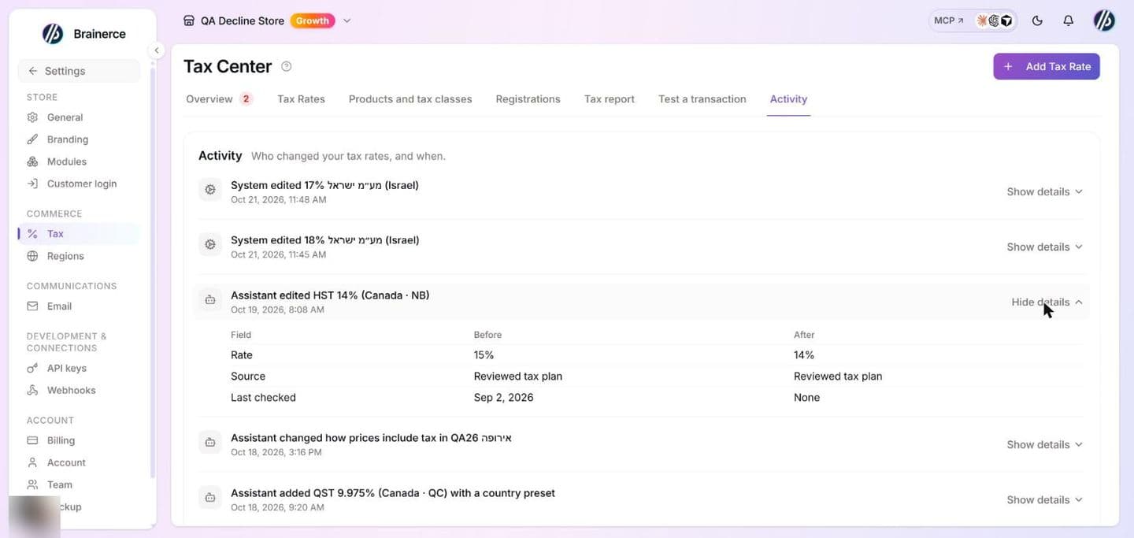Click the API keys key icon
This screenshot has height=538, width=1134.
tap(32, 368)
